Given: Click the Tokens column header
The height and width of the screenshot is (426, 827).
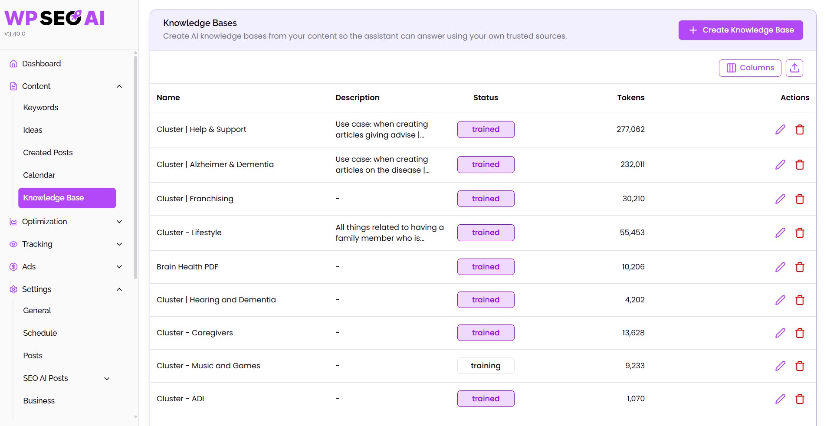Looking at the screenshot, I should point(631,98).
